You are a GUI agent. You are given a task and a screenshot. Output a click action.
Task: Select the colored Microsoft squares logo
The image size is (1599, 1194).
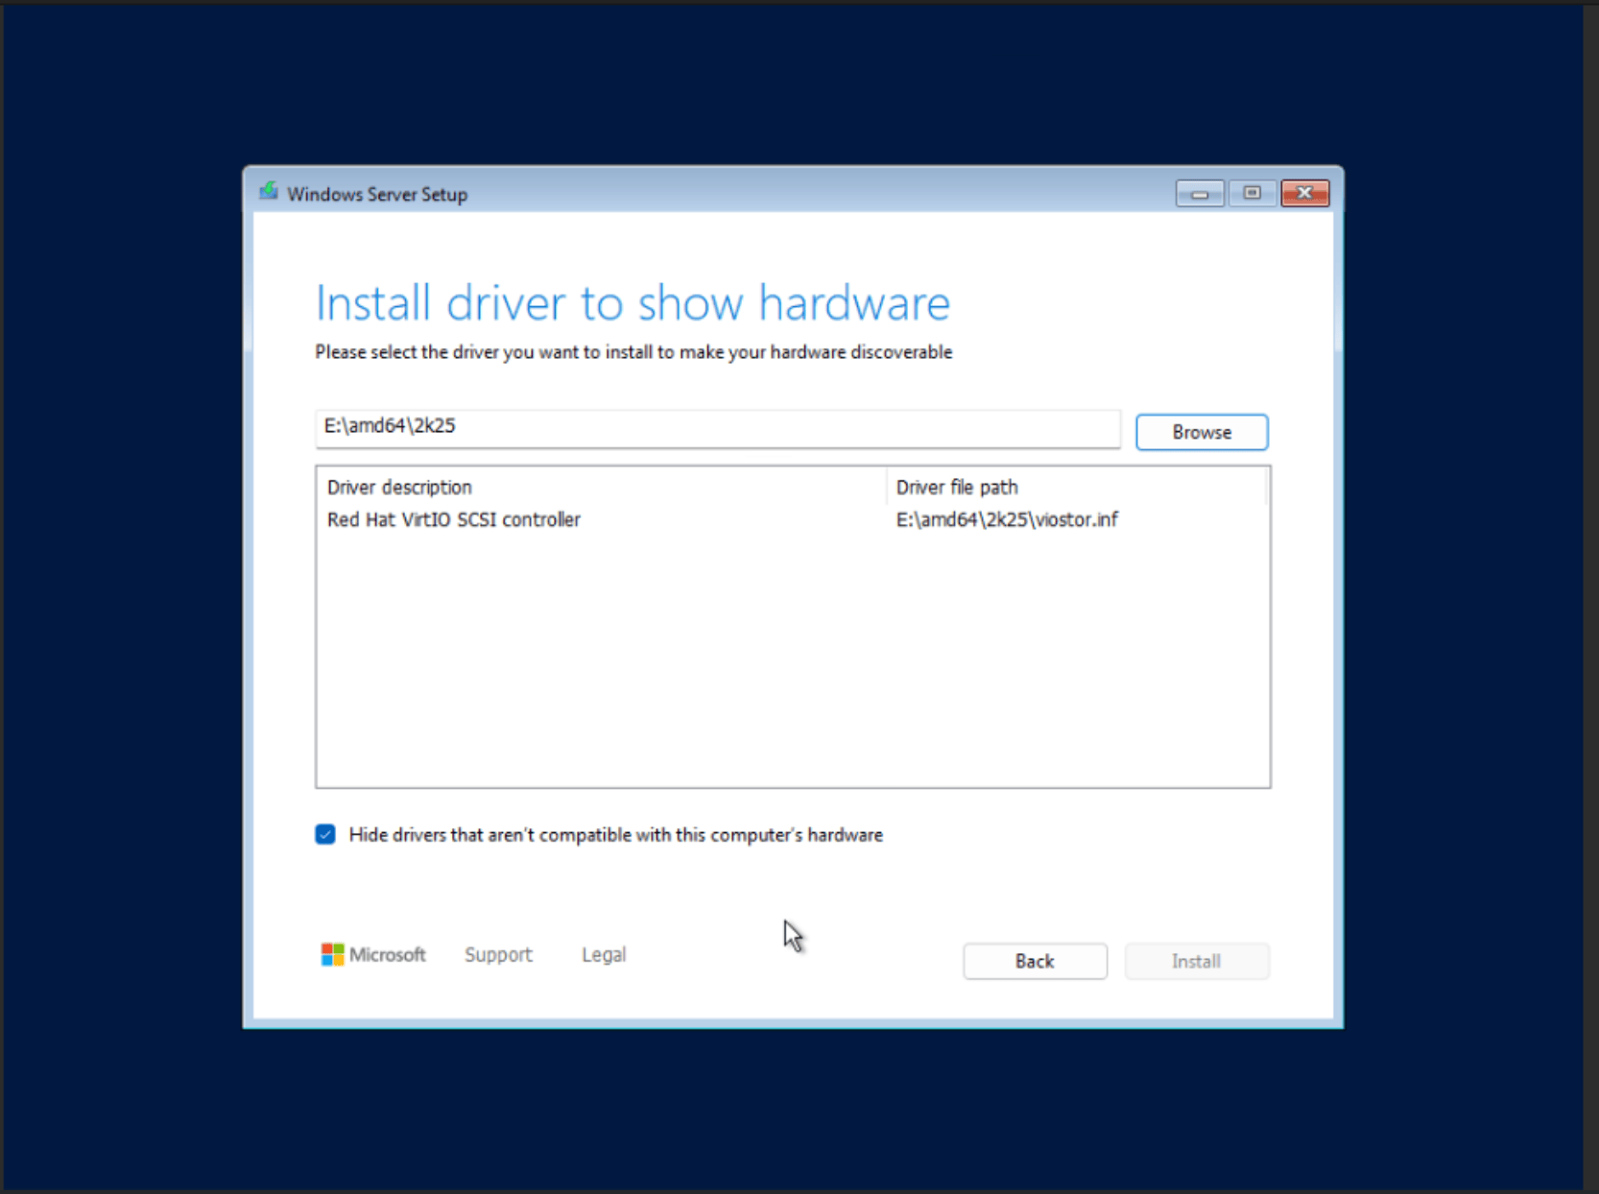(x=334, y=954)
